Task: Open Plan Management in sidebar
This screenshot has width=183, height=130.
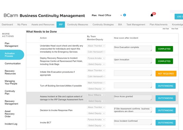Action: tap(11, 45)
